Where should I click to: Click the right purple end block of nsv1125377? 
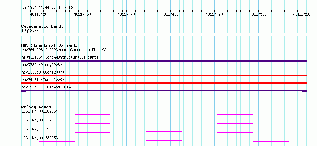coord(305,91)
